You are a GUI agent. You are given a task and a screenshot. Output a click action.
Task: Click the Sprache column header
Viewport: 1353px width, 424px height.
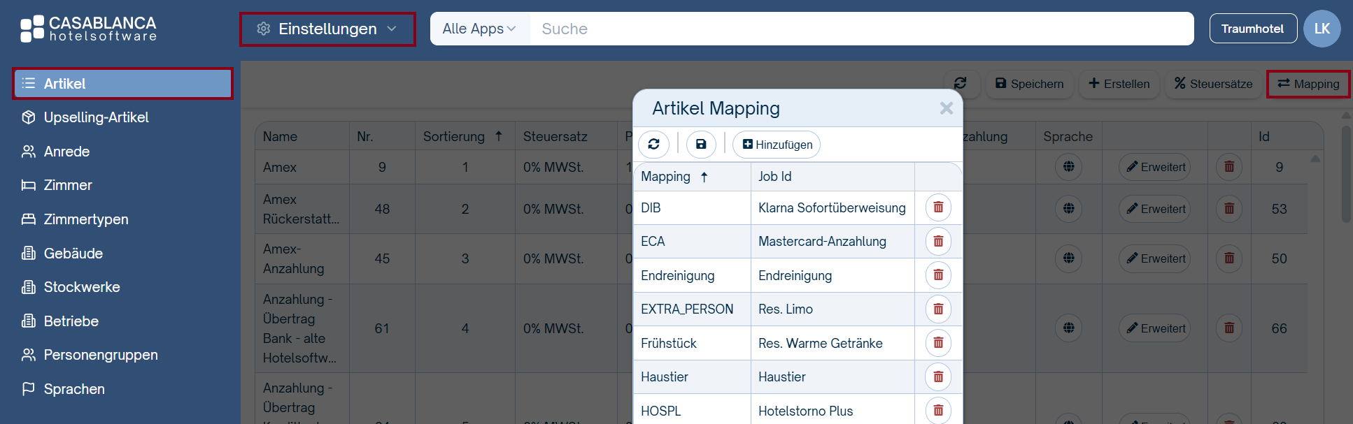click(1068, 136)
